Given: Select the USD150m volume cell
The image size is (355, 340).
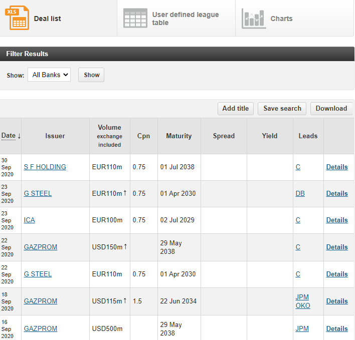Looking at the screenshot, I should (x=110, y=247).
